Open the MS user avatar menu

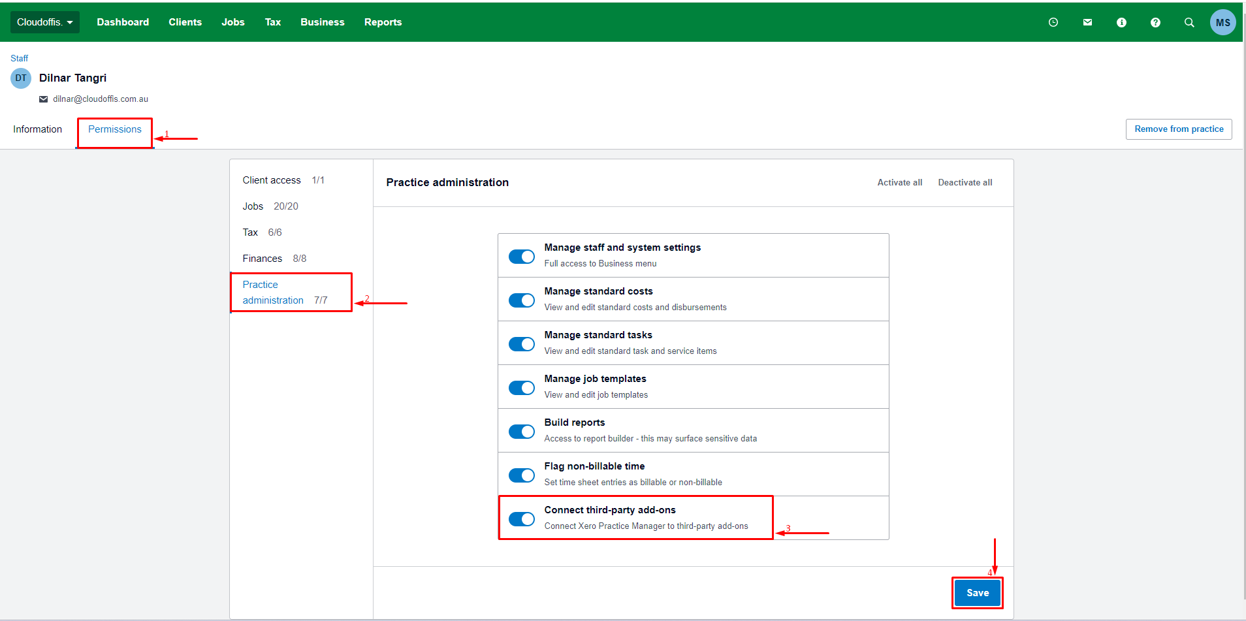pyautogui.click(x=1223, y=22)
